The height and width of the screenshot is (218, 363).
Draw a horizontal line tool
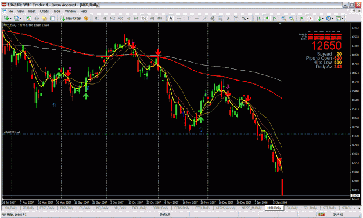tap(196, 18)
